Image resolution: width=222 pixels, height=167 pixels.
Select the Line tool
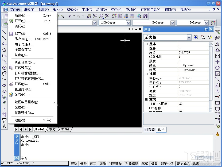[3, 33]
